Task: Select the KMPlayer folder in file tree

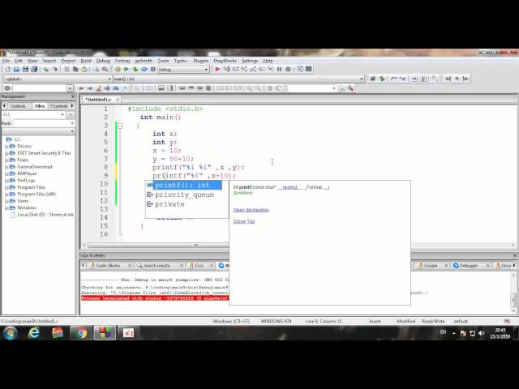Action: (x=27, y=173)
